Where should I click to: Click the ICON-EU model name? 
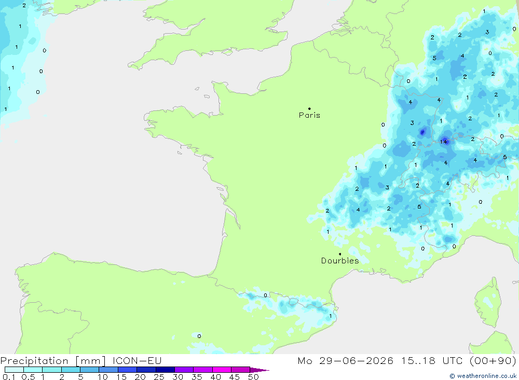137,361
